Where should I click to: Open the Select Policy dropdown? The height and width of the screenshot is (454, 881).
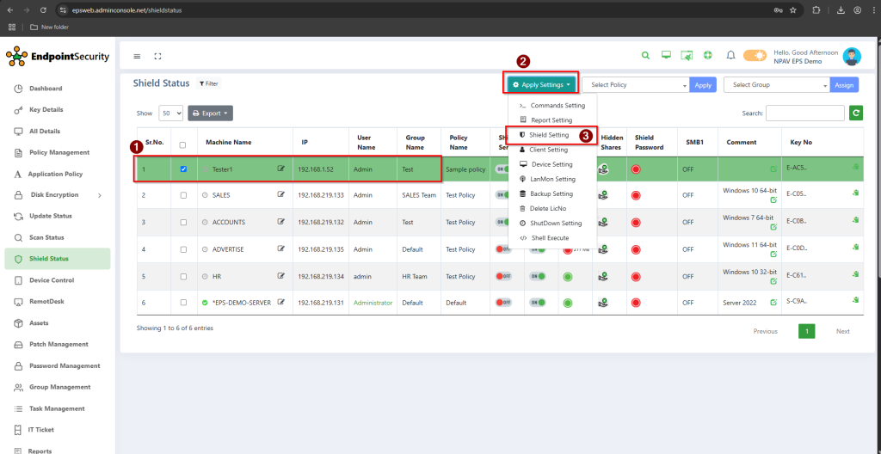point(636,85)
